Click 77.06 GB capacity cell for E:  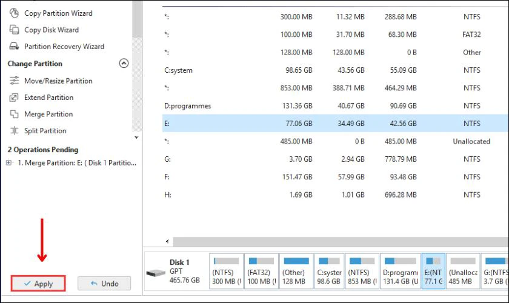[x=299, y=124]
